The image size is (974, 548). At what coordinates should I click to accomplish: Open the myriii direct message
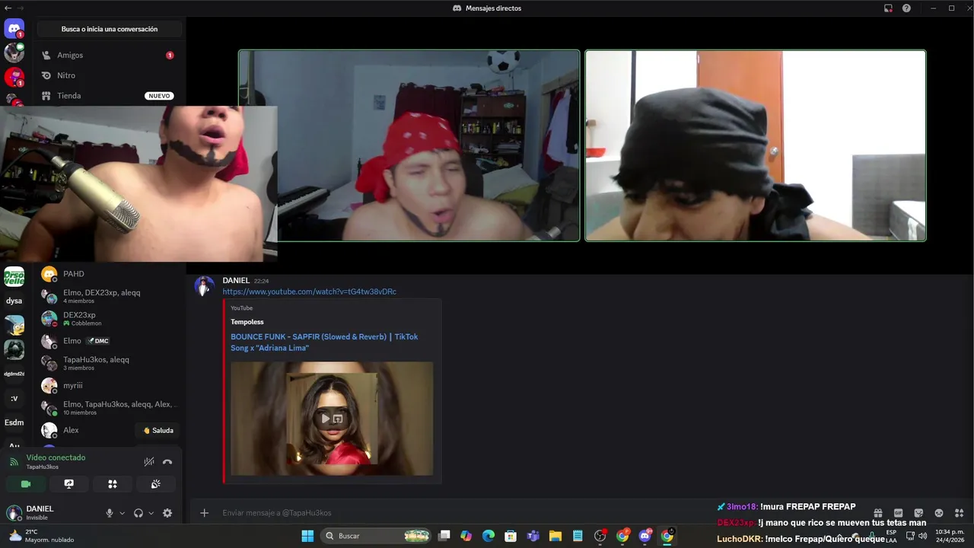coord(109,385)
